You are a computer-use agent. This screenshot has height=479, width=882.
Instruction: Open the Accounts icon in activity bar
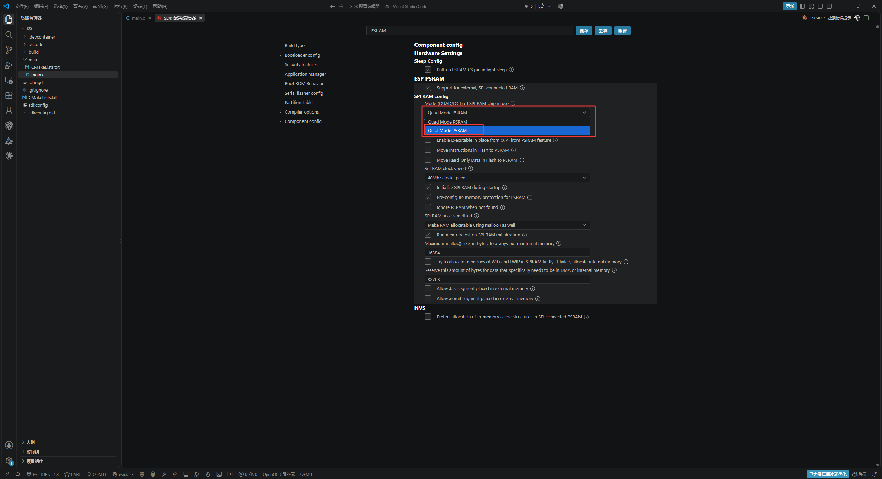tap(9, 445)
